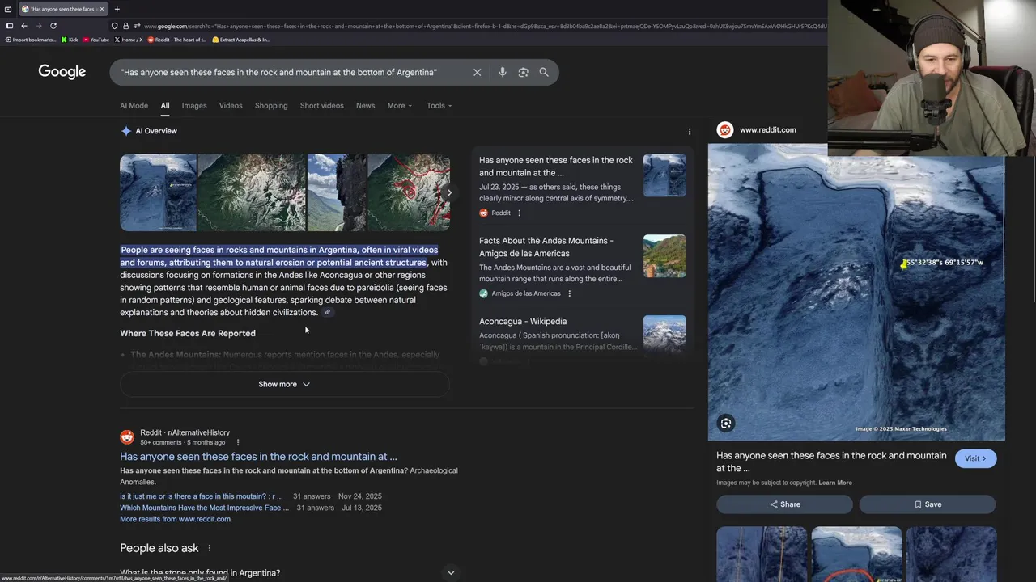This screenshot has width=1036, height=582.
Task: Clear the search query with X
Action: pos(477,72)
